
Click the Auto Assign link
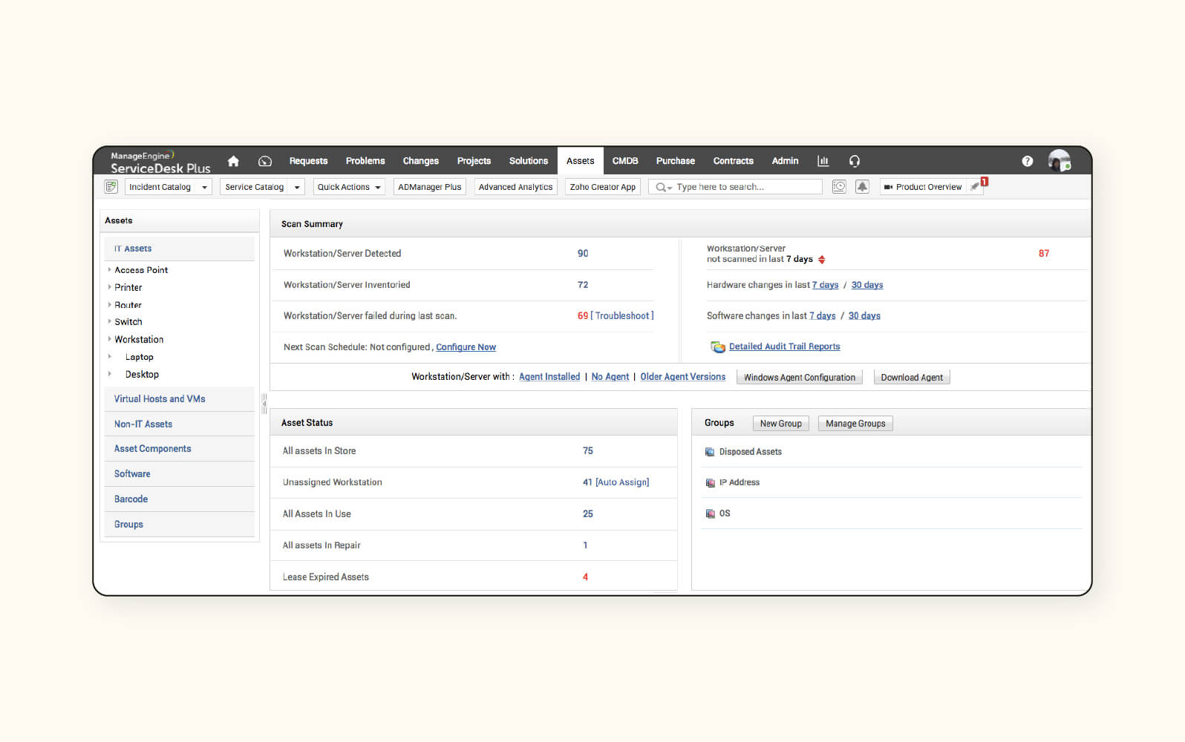(x=622, y=482)
